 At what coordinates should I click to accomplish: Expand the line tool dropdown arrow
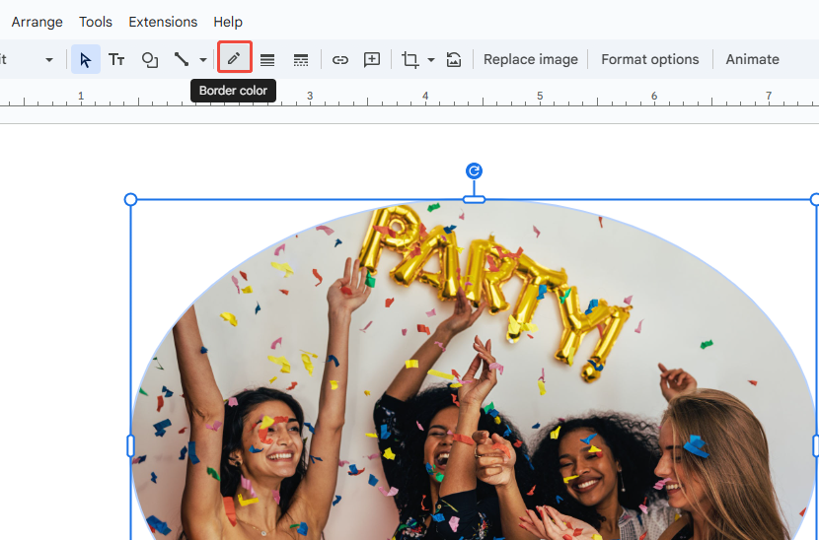click(x=203, y=59)
